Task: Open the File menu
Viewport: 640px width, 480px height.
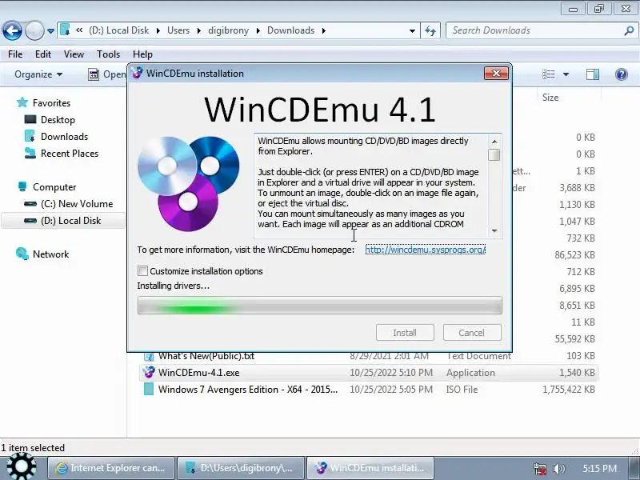Action: coord(15,54)
